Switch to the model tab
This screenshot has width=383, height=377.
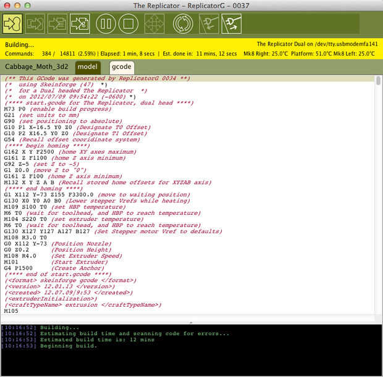pos(88,67)
